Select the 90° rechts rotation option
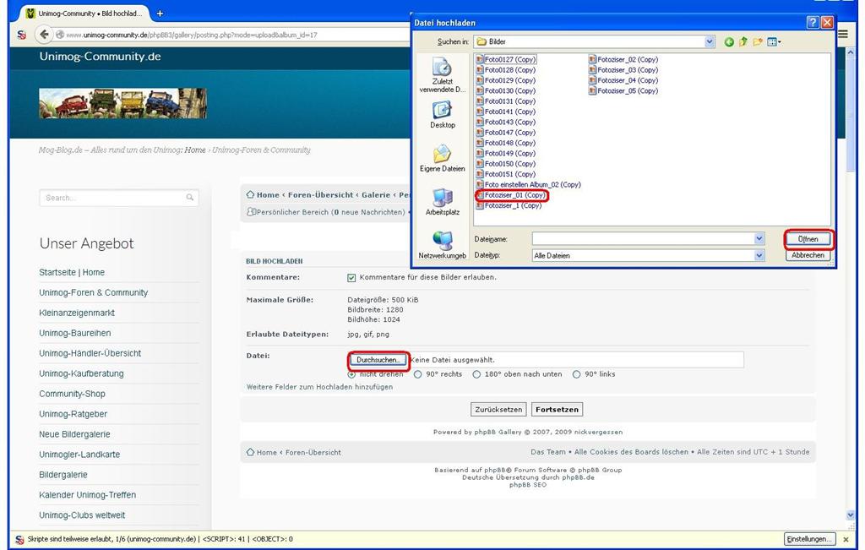 coord(418,374)
